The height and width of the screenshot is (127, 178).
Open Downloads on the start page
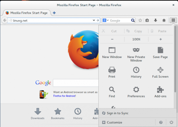[38, 114]
